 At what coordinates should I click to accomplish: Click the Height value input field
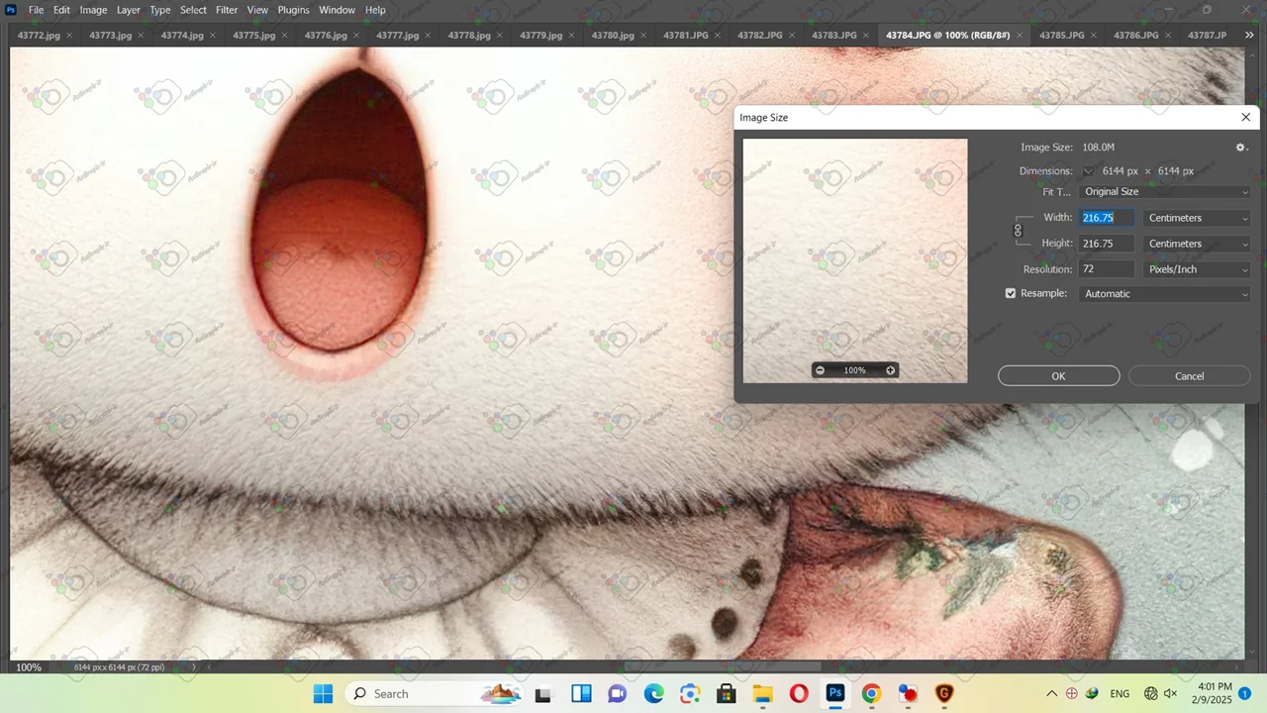1106,244
